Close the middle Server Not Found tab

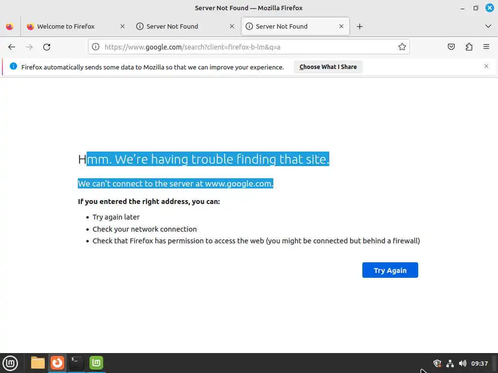(x=232, y=26)
